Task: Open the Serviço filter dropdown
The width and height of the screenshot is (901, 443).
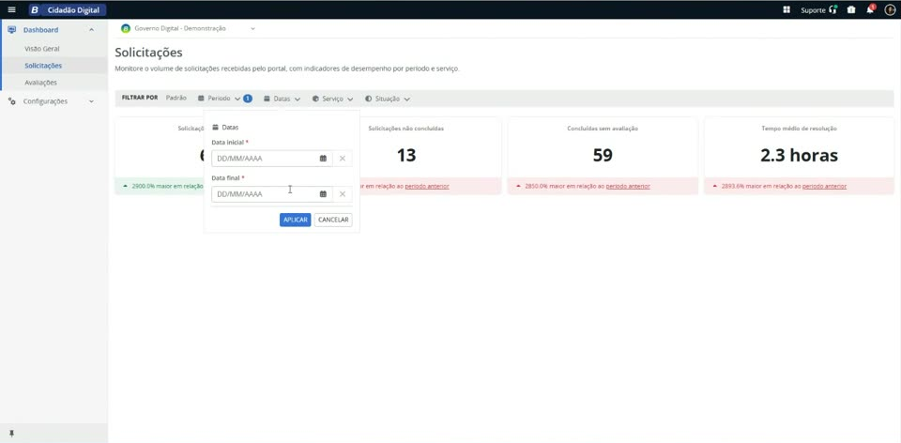Action: (x=332, y=99)
